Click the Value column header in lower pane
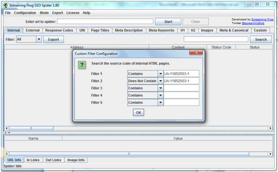The width and height of the screenshot is (278, 172). point(178,138)
